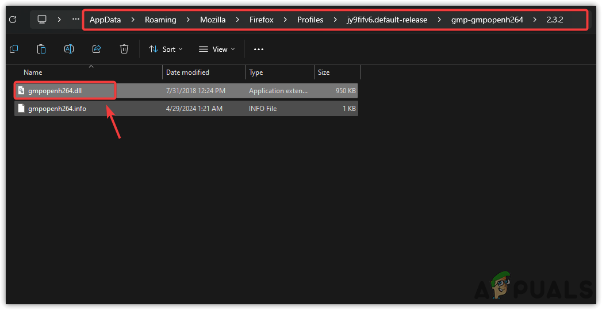The width and height of the screenshot is (602, 310).
Task: Open the Sort dropdown menu
Action: click(x=166, y=49)
